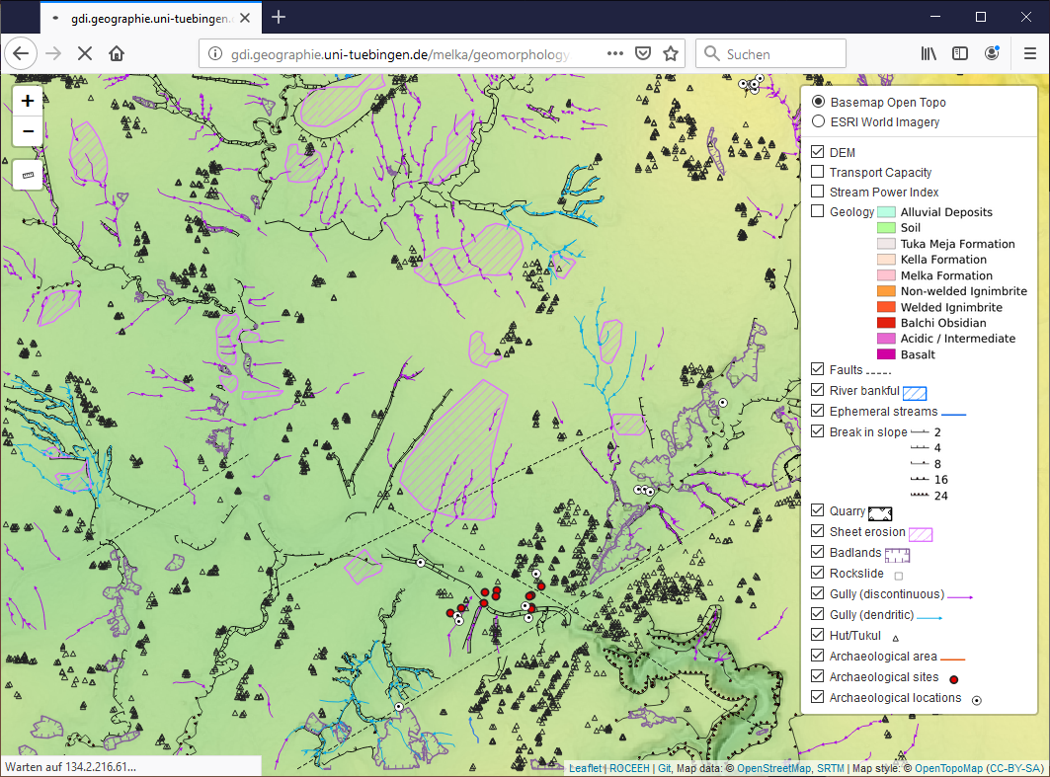Uncheck Archaeological locations layer
Viewport: 1050px width, 777px height.
[x=817, y=697]
